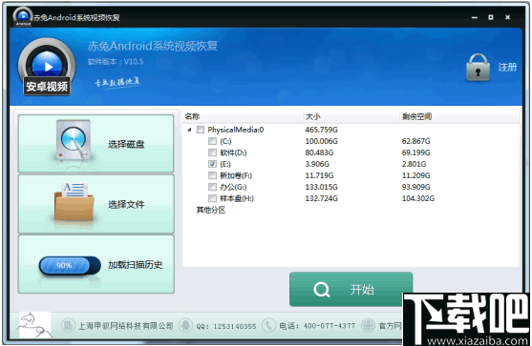Check the 软件(D:) drive checkbox
Viewport: 532px width, 346px height.
[x=212, y=153]
